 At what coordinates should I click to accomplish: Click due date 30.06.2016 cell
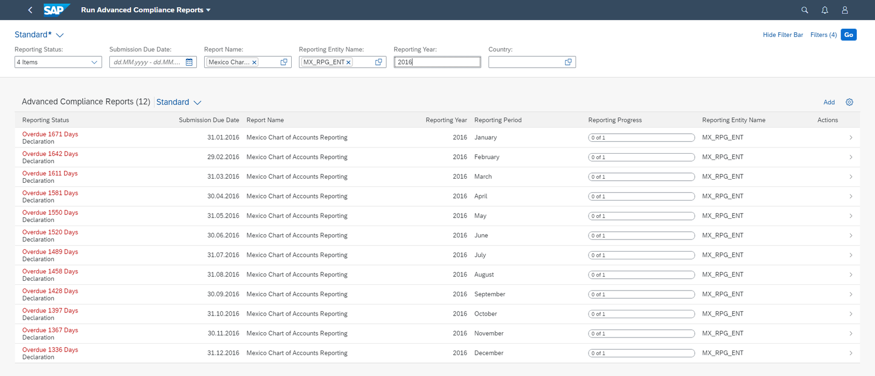pyautogui.click(x=223, y=235)
